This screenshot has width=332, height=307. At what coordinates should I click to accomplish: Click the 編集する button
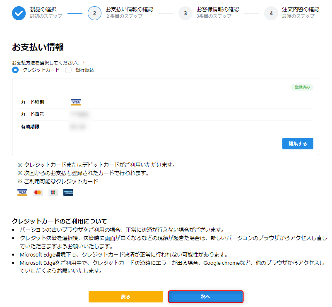[x=298, y=144]
